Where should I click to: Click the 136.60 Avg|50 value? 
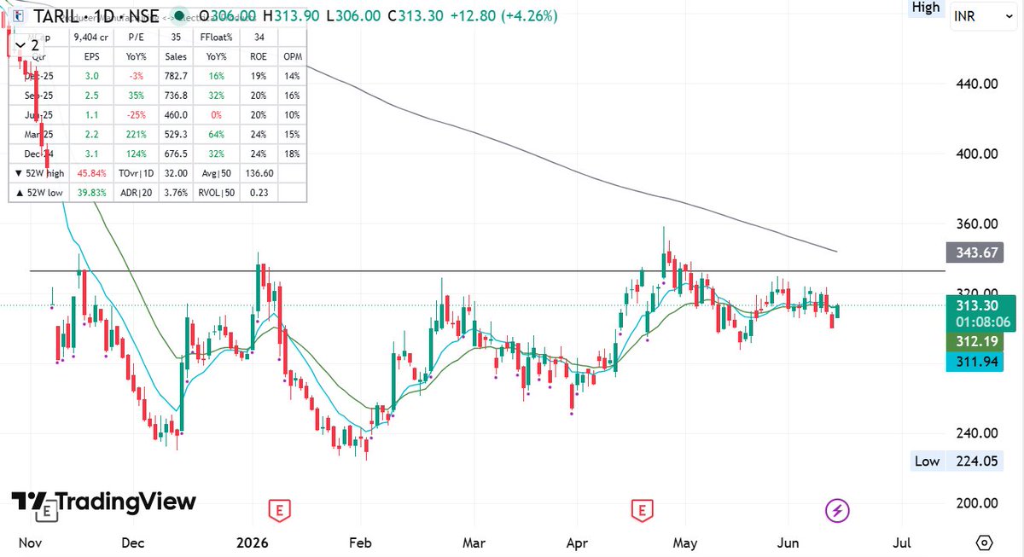(x=259, y=173)
